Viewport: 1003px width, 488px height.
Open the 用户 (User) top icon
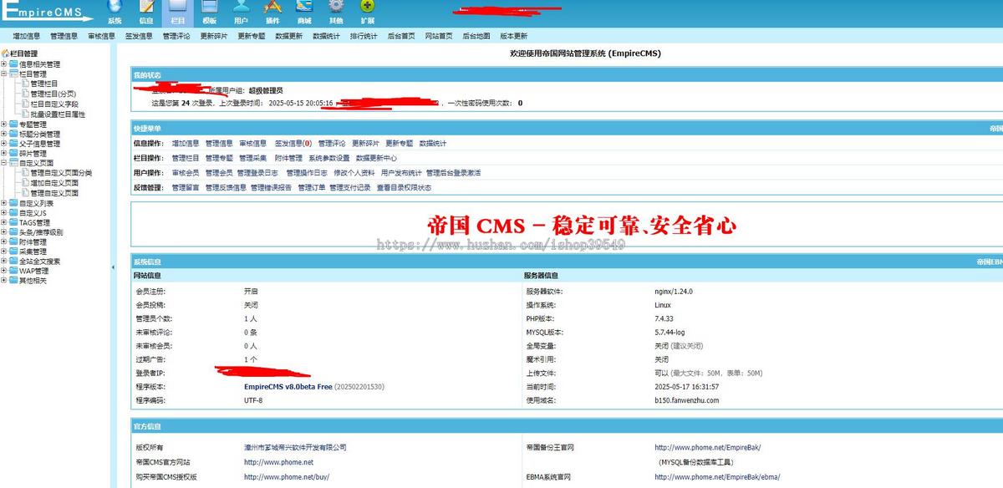241,12
